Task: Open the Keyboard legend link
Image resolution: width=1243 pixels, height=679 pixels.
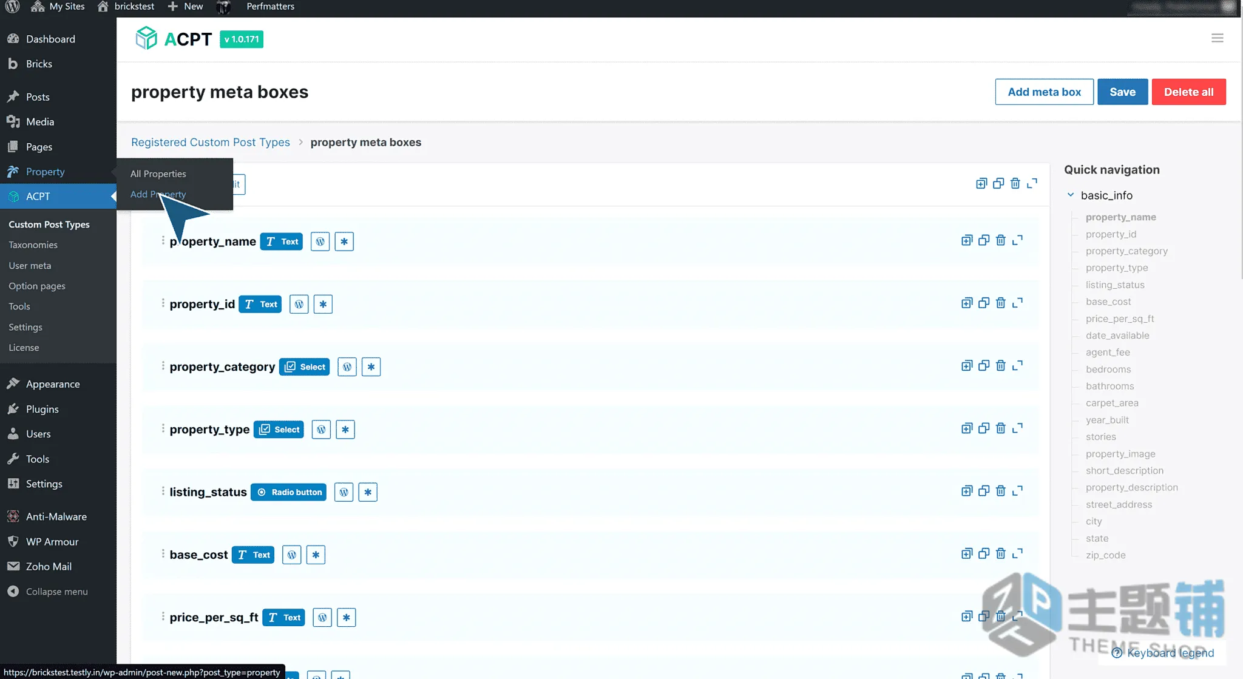Action: click(1163, 653)
